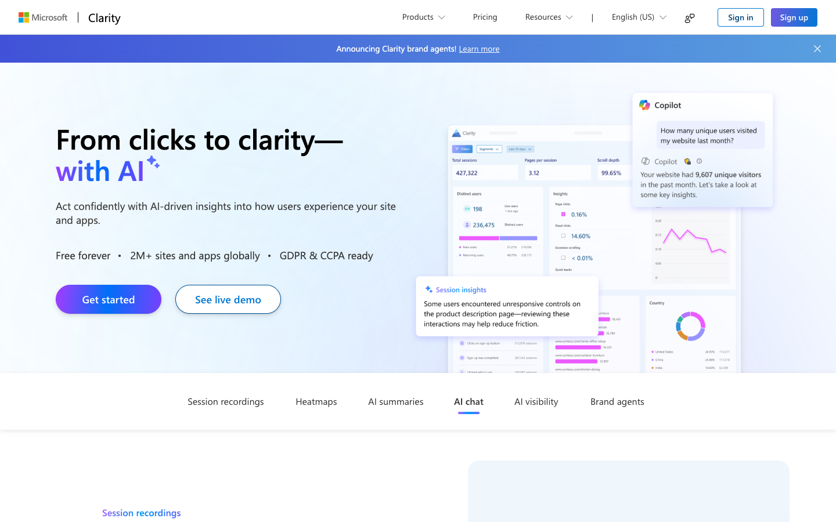Click the sparkle icon beside 'with AI'
The height and width of the screenshot is (522, 836).
(153, 162)
